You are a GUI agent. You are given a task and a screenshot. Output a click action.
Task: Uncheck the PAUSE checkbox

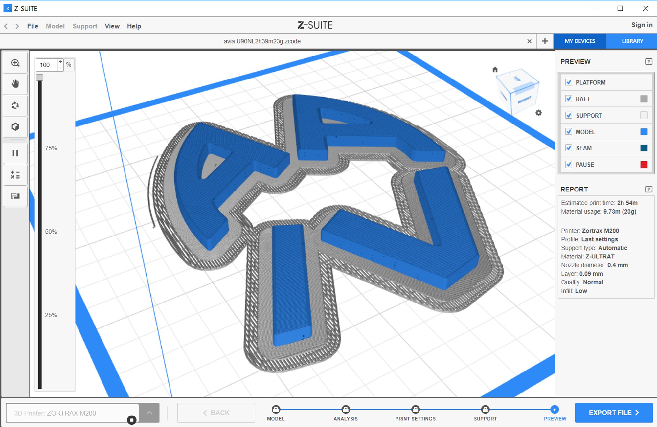[569, 164]
